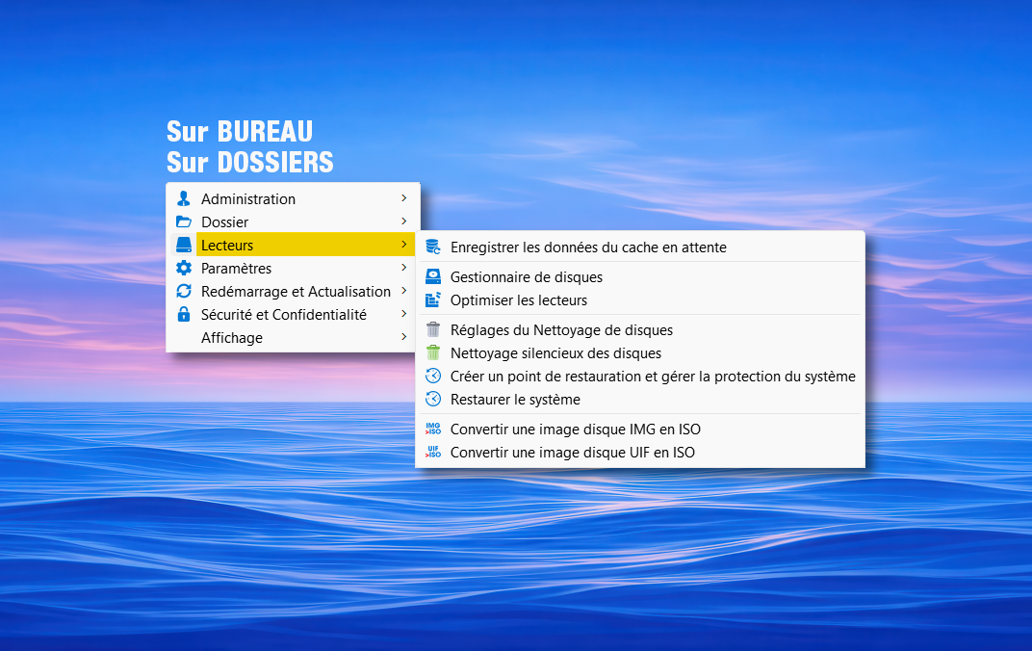The width and height of the screenshot is (1032, 651).
Task: Select Créer un point de restauration entry
Action: coord(652,377)
